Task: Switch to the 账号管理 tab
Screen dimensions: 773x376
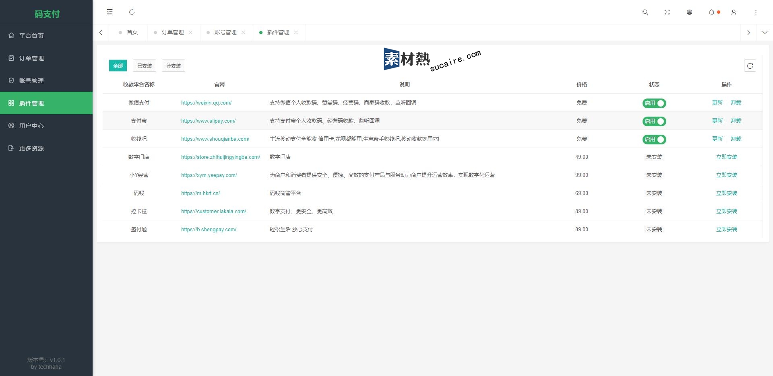Action: tap(225, 32)
